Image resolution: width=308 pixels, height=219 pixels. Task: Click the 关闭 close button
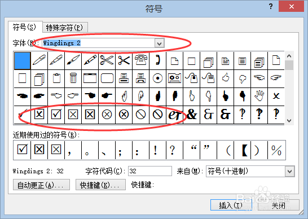pyautogui.click(x=279, y=205)
